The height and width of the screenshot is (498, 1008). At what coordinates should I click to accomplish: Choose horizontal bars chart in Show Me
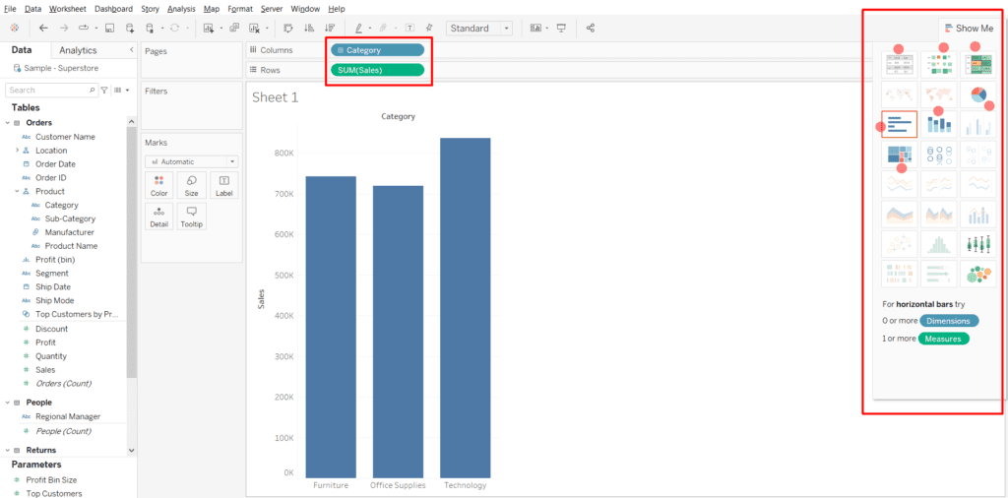click(x=900, y=124)
